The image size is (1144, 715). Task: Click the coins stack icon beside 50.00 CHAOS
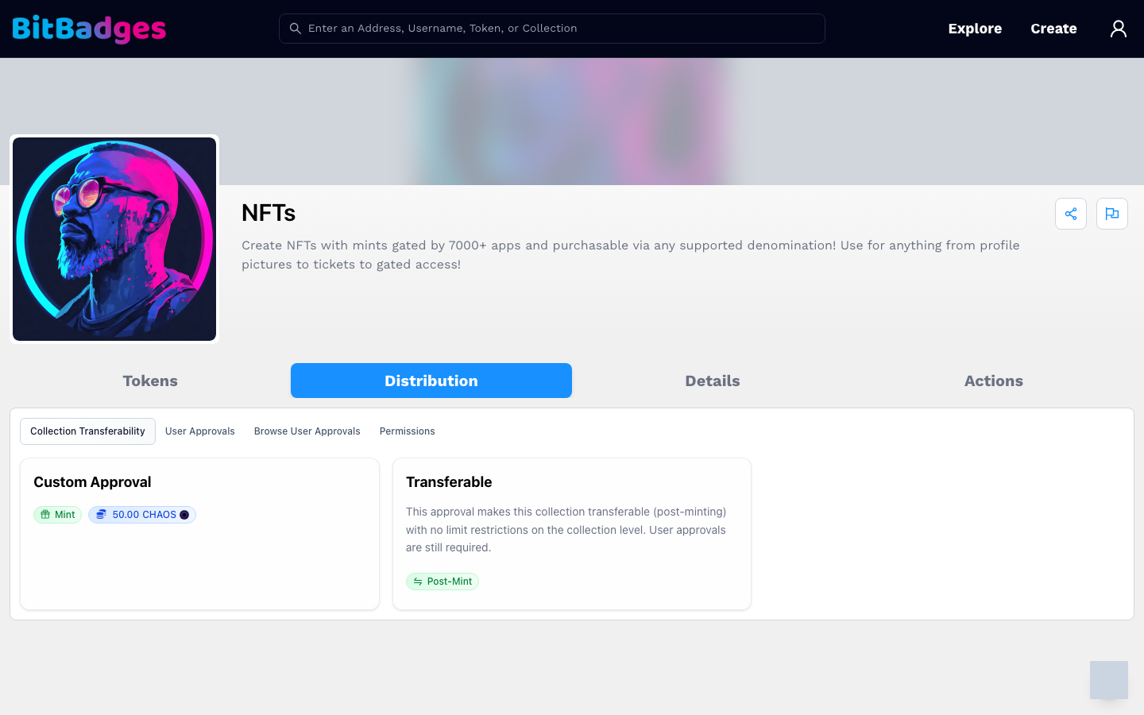pos(101,515)
